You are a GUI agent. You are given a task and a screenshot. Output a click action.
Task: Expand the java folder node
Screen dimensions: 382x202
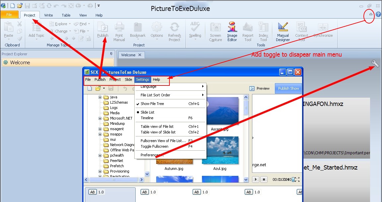tap(100, 97)
